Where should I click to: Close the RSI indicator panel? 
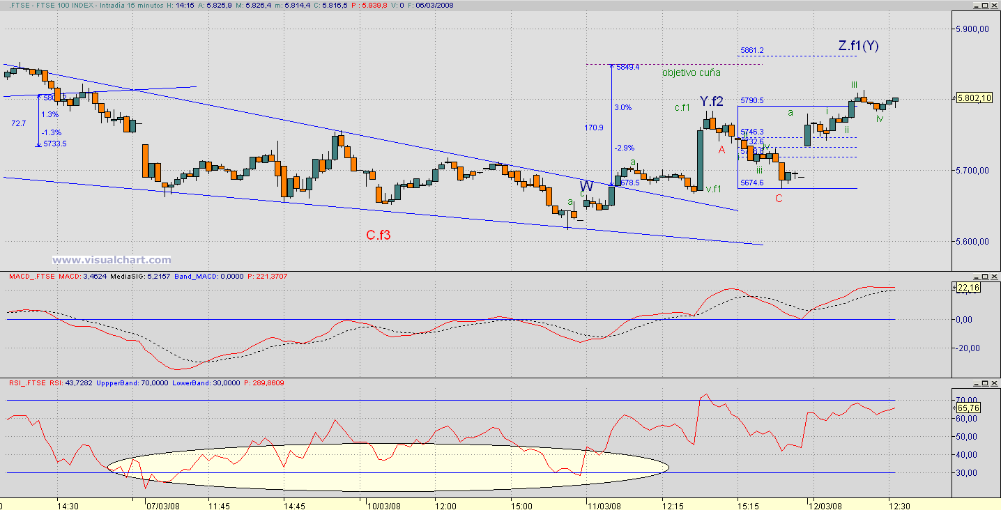[993, 382]
